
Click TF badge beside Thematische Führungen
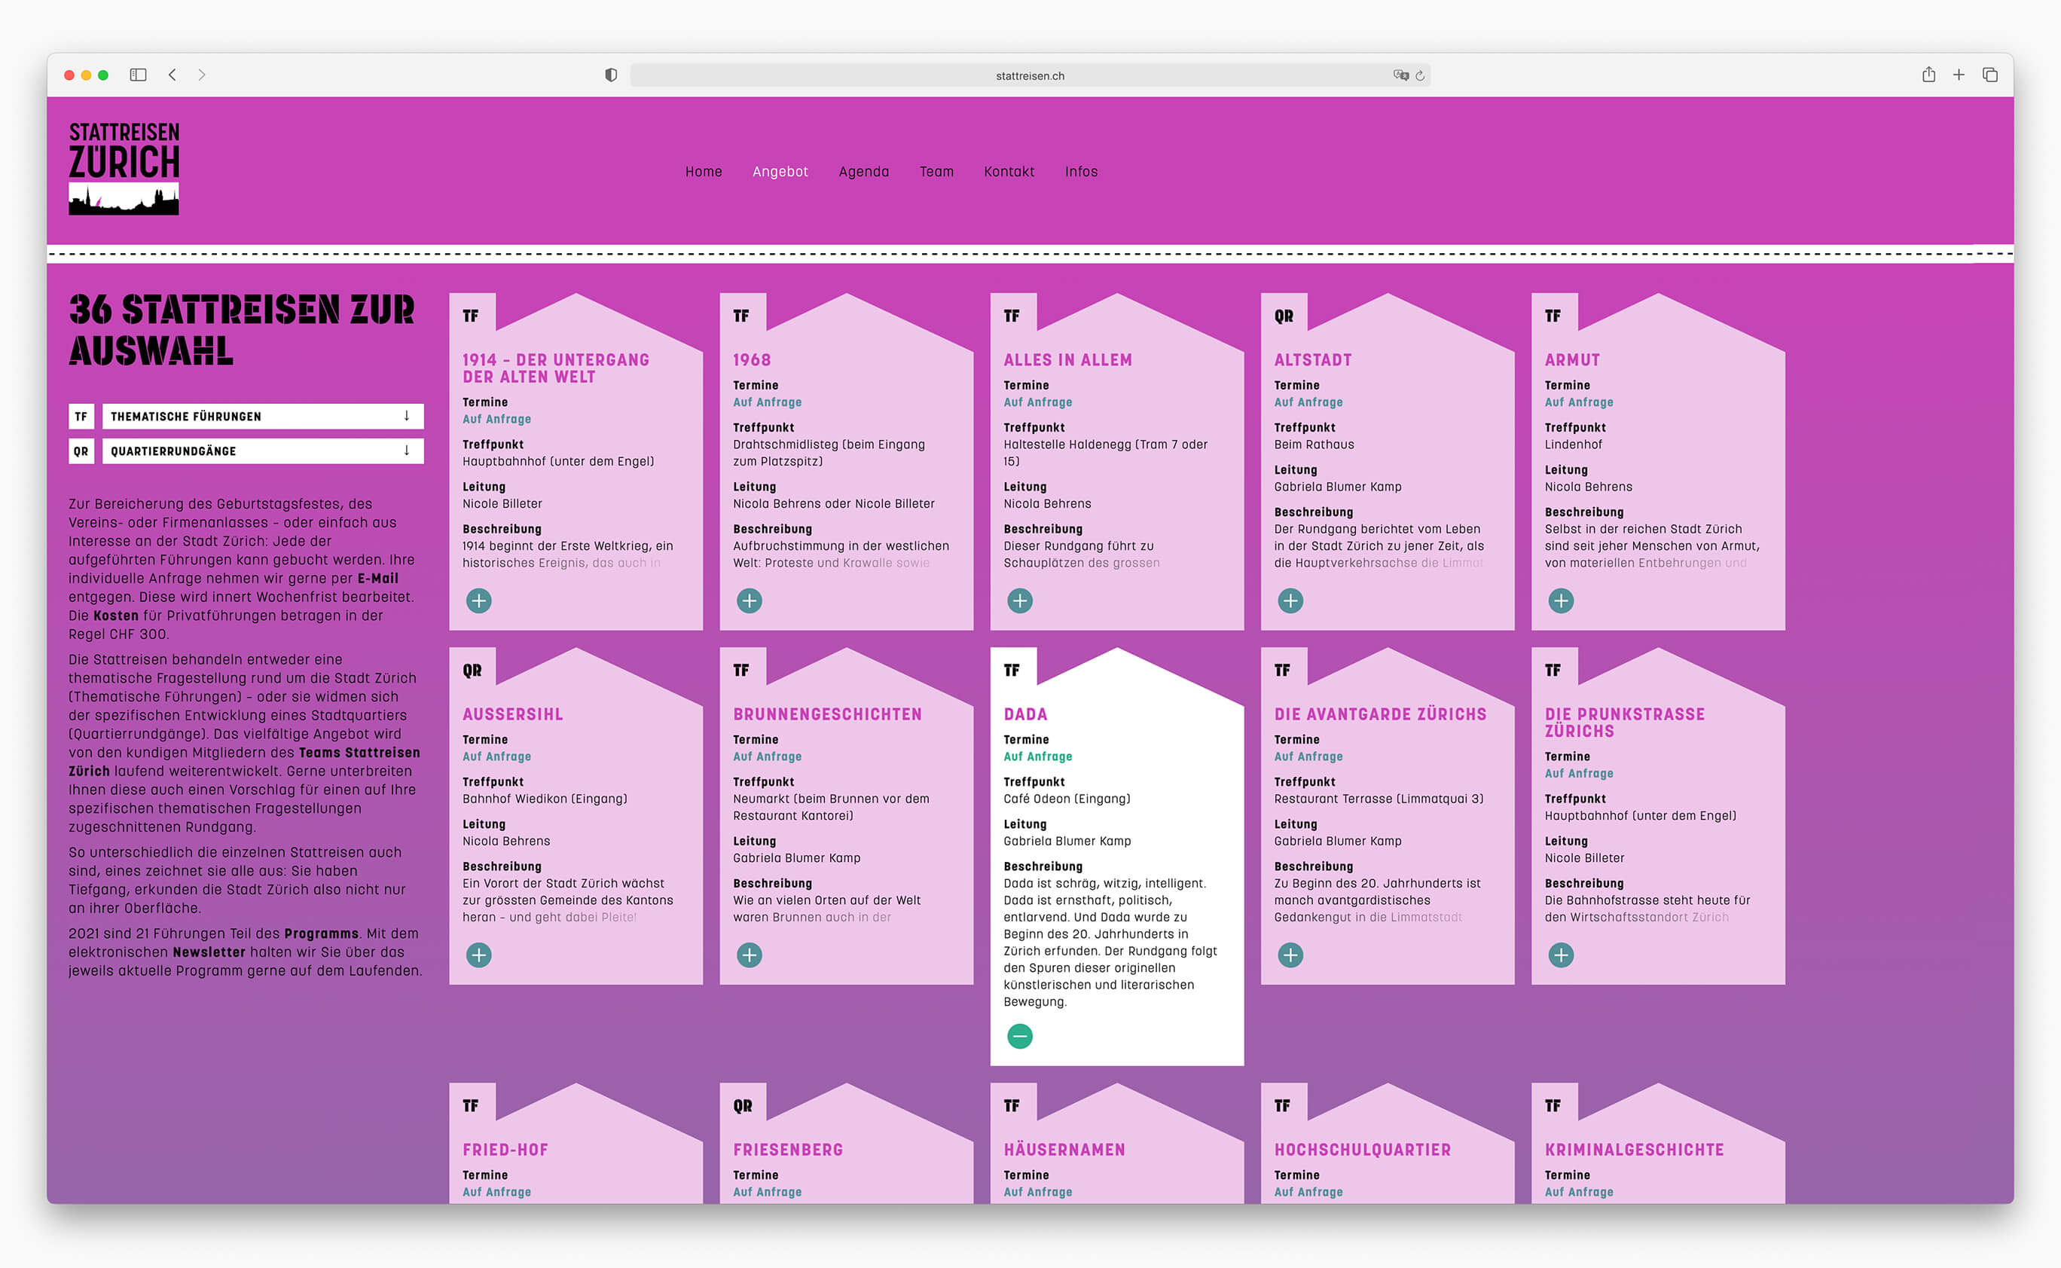coord(81,416)
